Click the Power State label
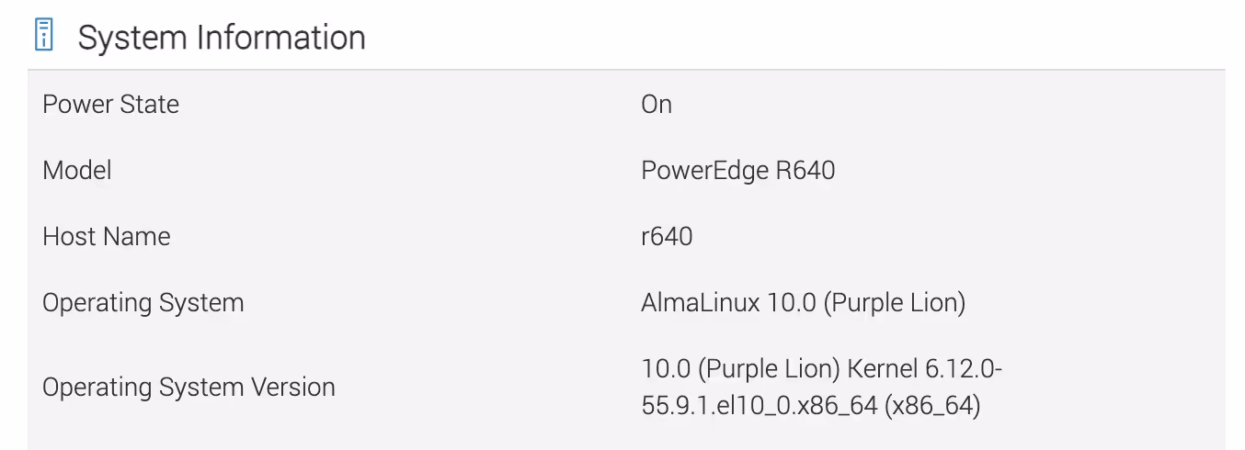1245x450 pixels. point(110,104)
